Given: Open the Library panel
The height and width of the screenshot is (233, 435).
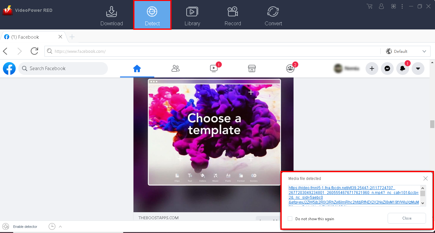Looking at the screenshot, I should coord(192,15).
